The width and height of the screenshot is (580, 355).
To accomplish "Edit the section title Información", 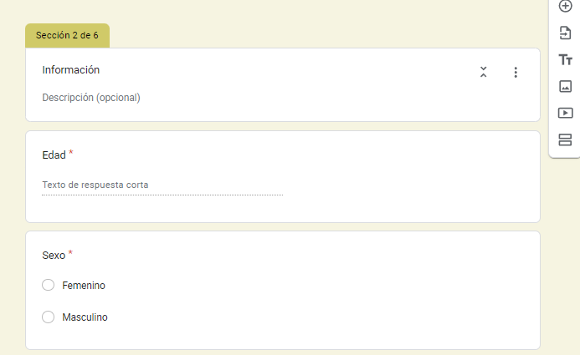I will coord(71,70).
